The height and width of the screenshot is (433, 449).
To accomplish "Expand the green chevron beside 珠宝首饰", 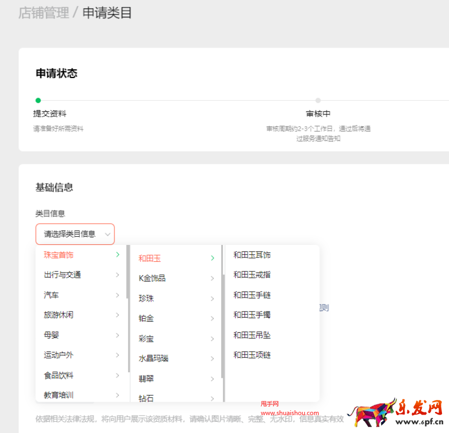I will [x=118, y=255].
